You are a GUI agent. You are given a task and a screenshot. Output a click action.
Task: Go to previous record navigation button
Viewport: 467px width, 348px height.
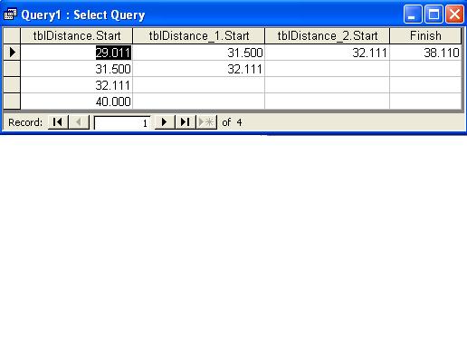click(x=79, y=122)
